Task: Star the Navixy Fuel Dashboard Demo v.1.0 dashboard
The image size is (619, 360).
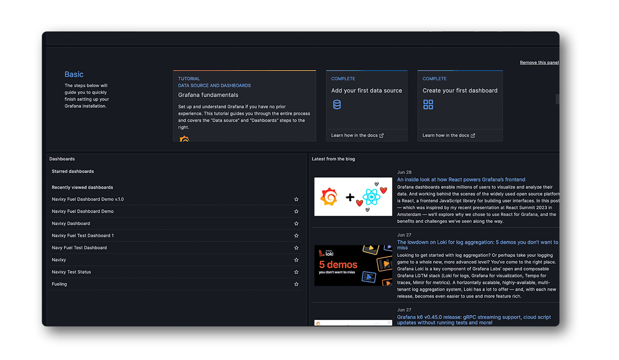Action: [x=296, y=199]
